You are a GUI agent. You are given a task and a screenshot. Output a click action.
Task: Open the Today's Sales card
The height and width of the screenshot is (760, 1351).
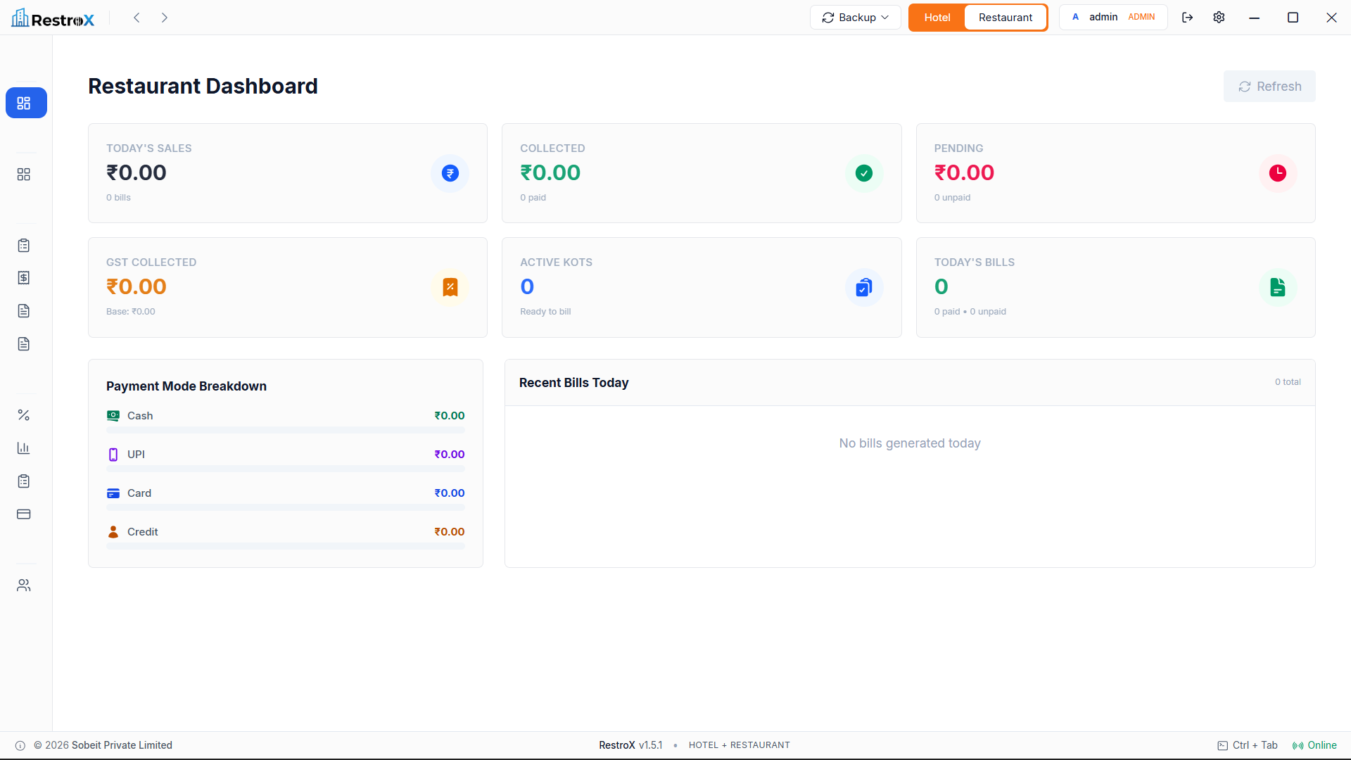point(288,173)
